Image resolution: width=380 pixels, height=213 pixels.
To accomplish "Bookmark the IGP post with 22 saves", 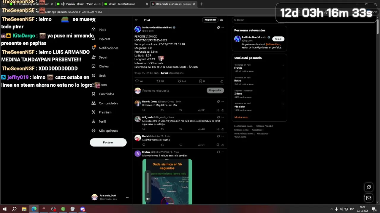I will click(201, 81).
